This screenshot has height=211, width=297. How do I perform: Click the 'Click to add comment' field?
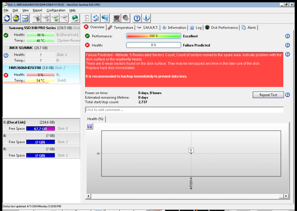pyautogui.click(x=184, y=110)
